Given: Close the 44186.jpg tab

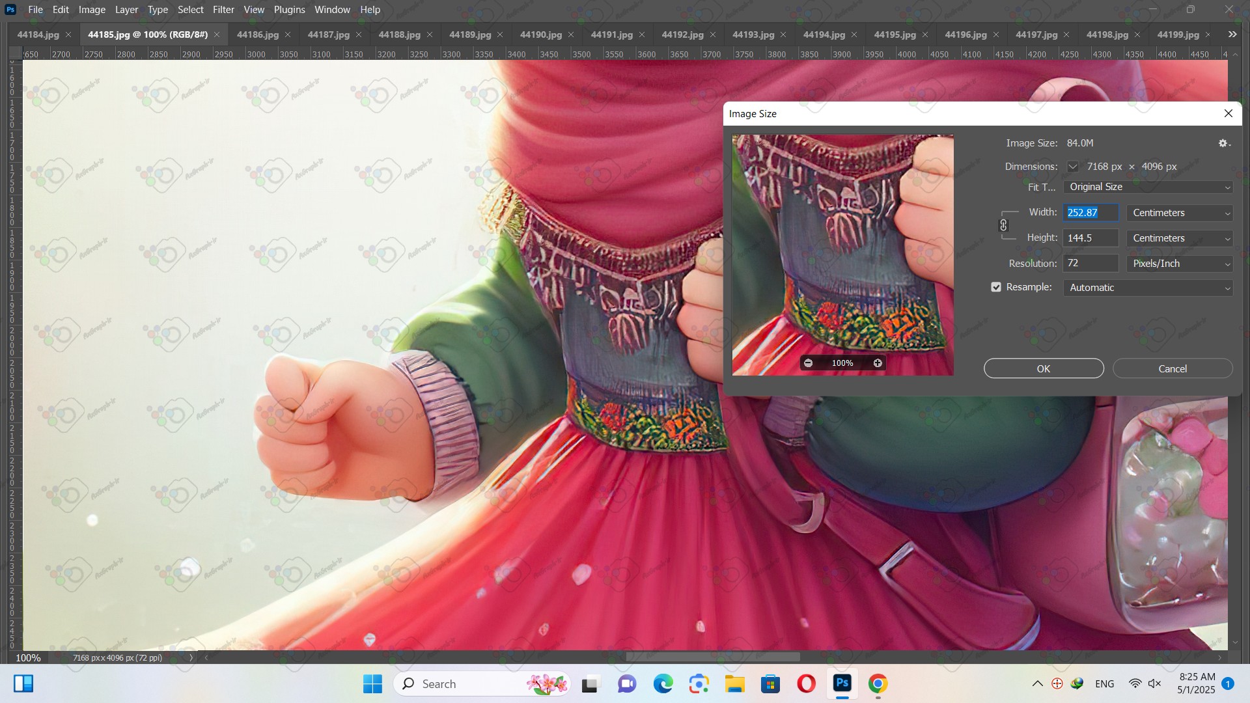Looking at the screenshot, I should coord(288,34).
